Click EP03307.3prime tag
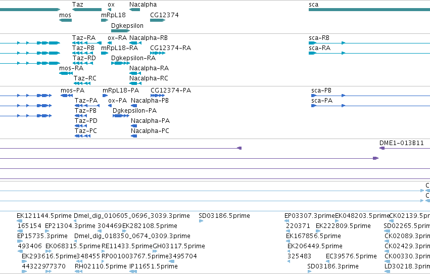430x274 pixels. coord(287,221)
